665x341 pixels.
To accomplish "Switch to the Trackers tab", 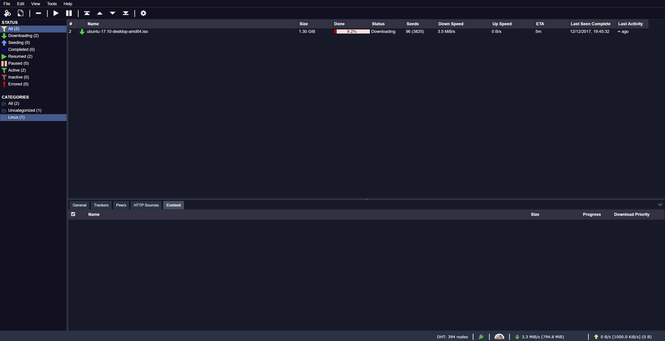I will [x=101, y=205].
